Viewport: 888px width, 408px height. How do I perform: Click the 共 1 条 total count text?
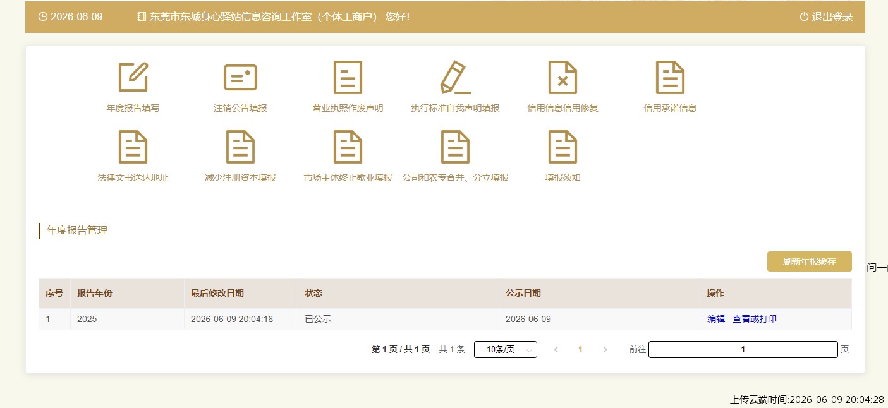point(452,349)
